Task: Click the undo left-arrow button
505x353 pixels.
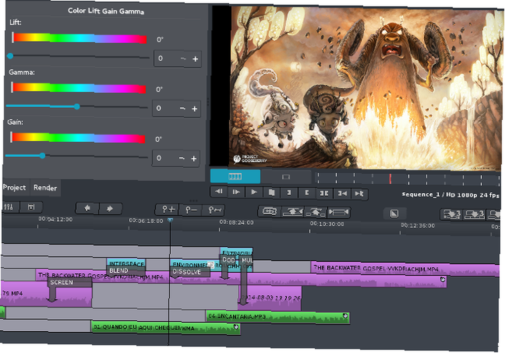Action: pos(87,209)
